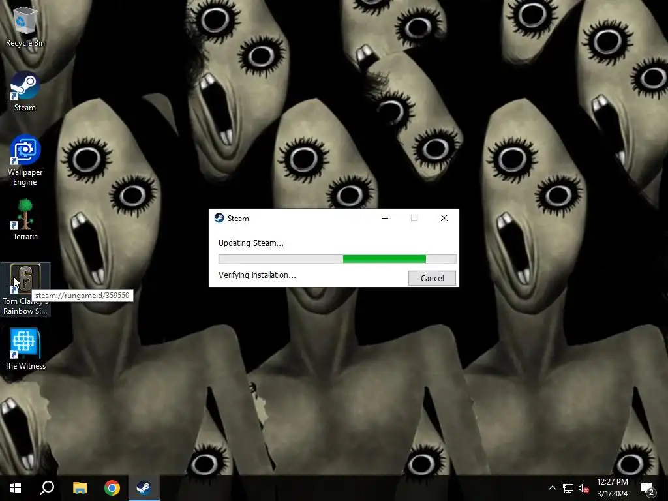The width and height of the screenshot is (668, 501).
Task: Open the network status tray icon
Action: 568,488
